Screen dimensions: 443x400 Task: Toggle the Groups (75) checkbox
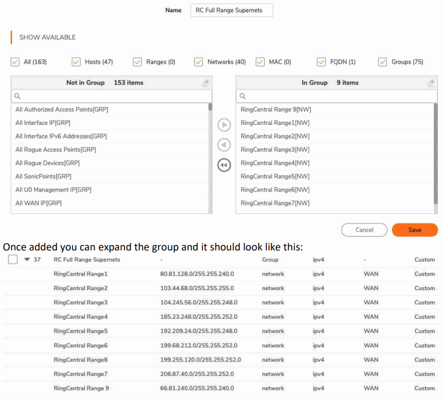[x=383, y=62]
